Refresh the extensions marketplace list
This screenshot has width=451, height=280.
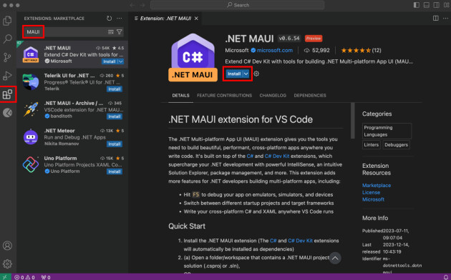[x=109, y=19]
